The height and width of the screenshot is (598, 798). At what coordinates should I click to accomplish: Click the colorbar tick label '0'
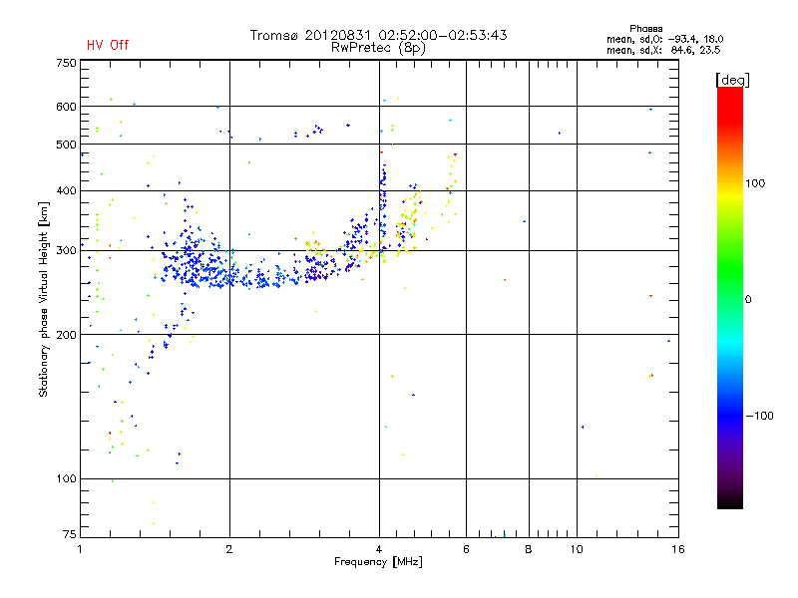point(748,300)
